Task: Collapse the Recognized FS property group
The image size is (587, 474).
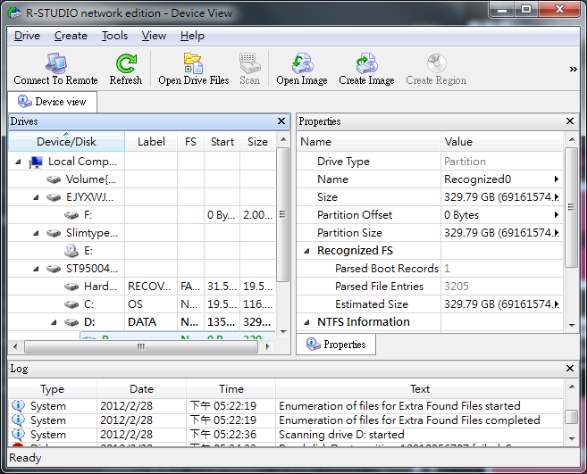Action: [307, 251]
